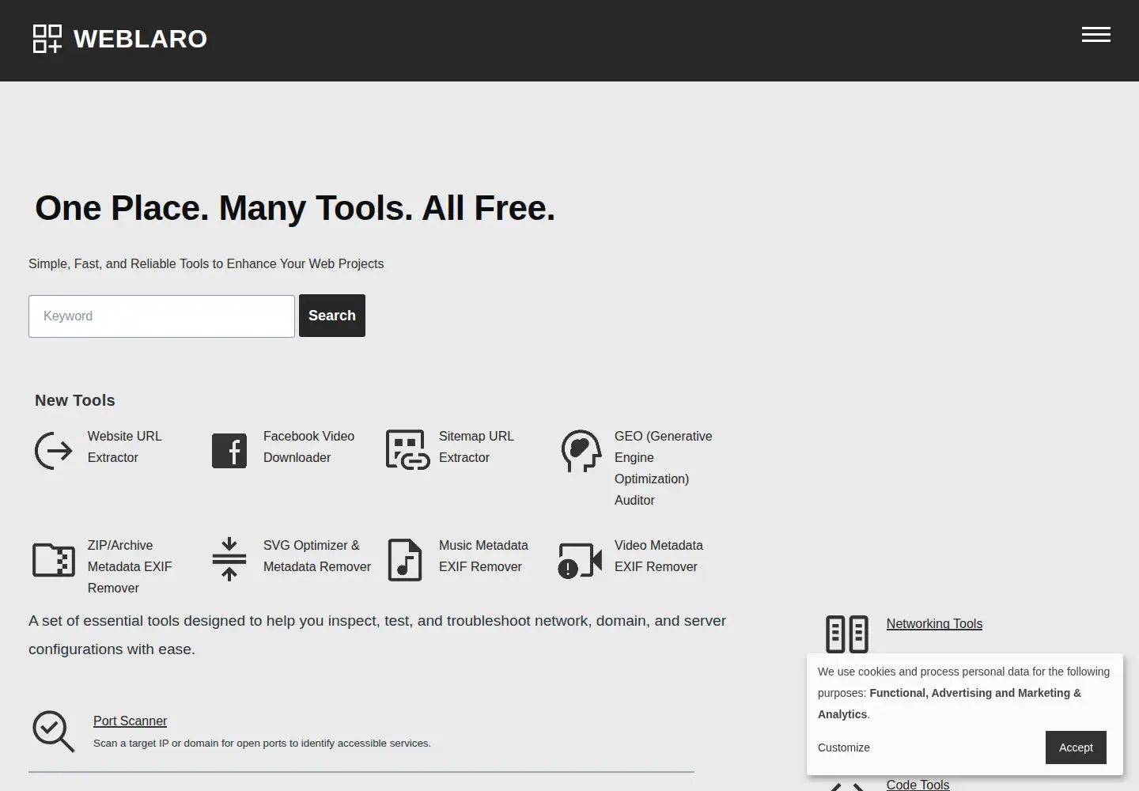Click the ZIP/Archive Metadata folder icon
The width and height of the screenshot is (1139, 791).
click(x=54, y=560)
